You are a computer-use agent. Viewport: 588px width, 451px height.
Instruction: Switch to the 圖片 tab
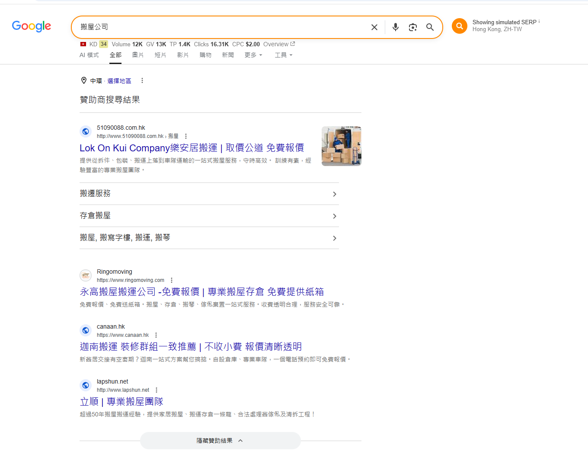click(138, 55)
